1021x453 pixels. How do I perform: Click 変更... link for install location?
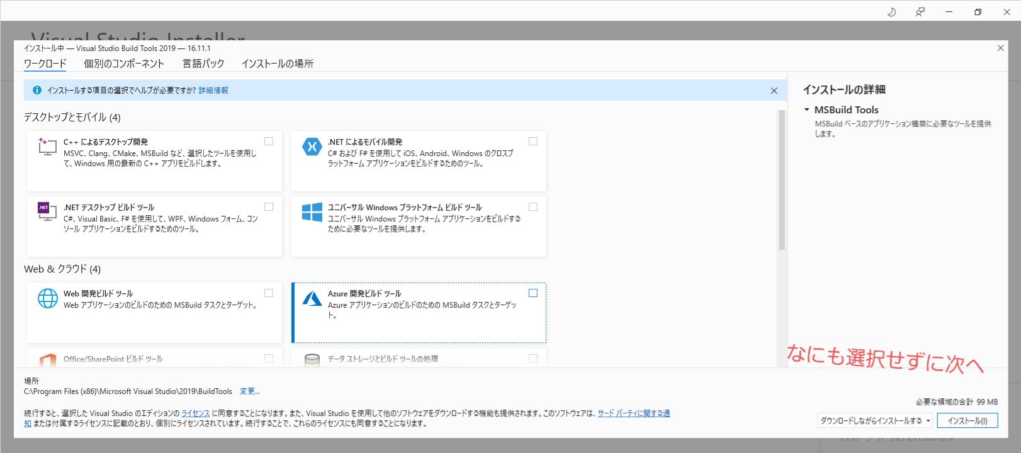click(250, 391)
